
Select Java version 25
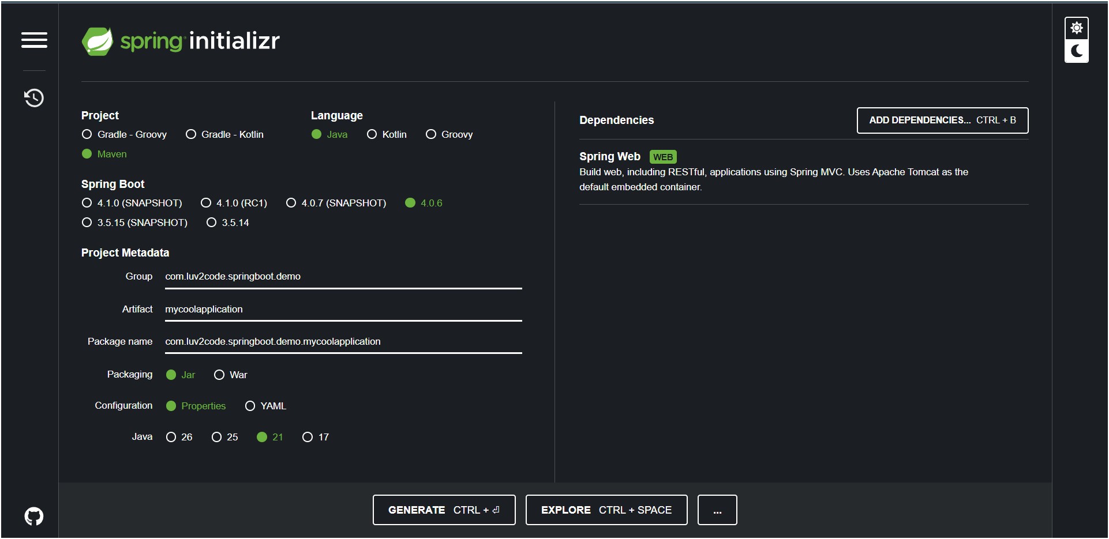225,437
